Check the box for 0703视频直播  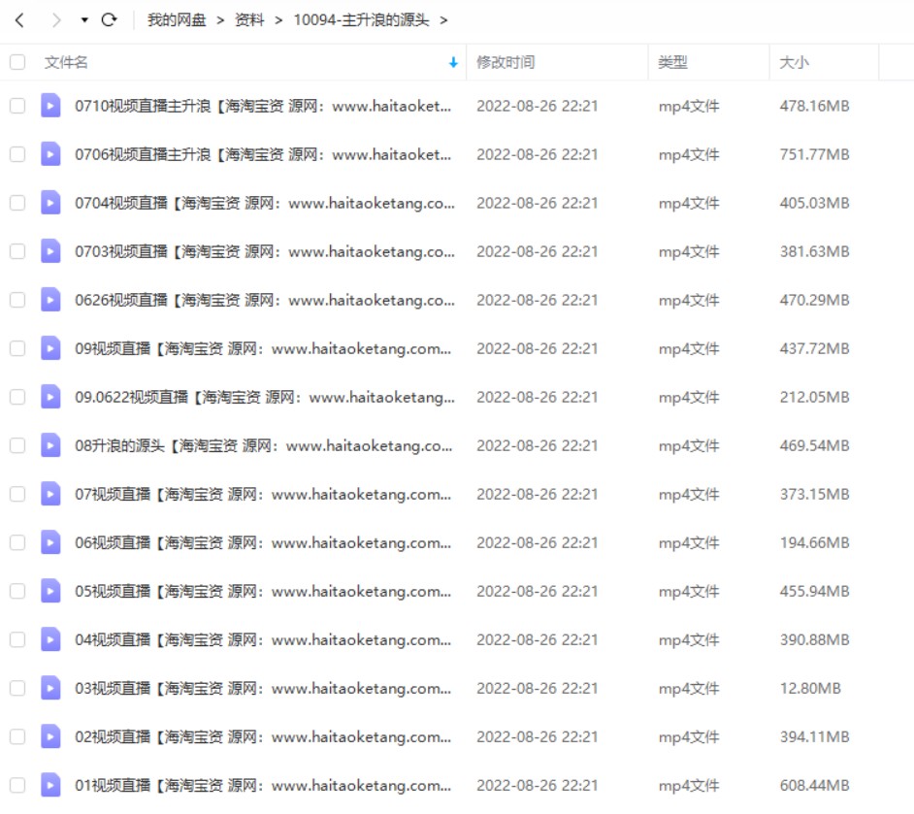click(x=17, y=251)
